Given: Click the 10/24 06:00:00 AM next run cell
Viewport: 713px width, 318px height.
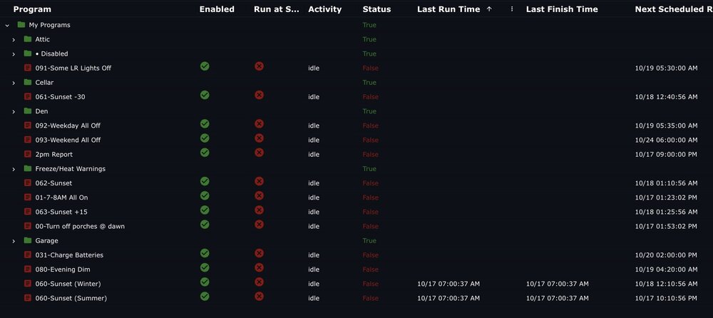Looking at the screenshot, I should (666, 140).
